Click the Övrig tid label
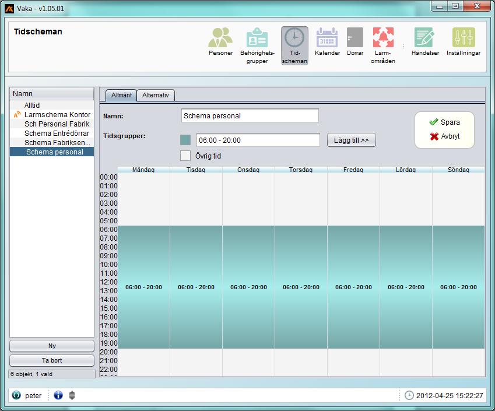This screenshot has height=411, width=495. [208, 156]
